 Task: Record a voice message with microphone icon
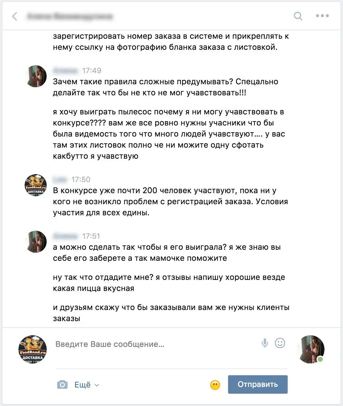tap(265, 343)
